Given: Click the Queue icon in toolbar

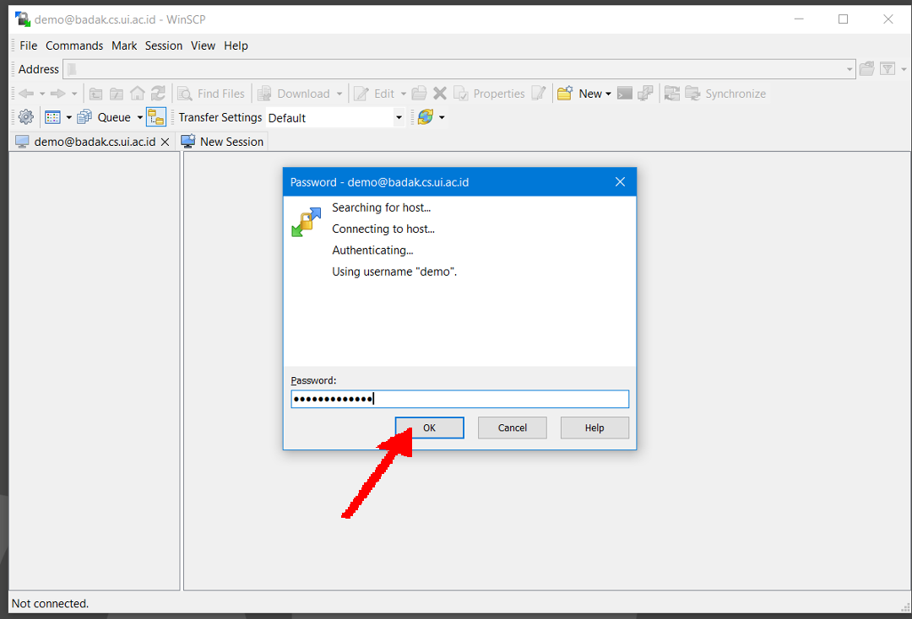Looking at the screenshot, I should (x=84, y=117).
